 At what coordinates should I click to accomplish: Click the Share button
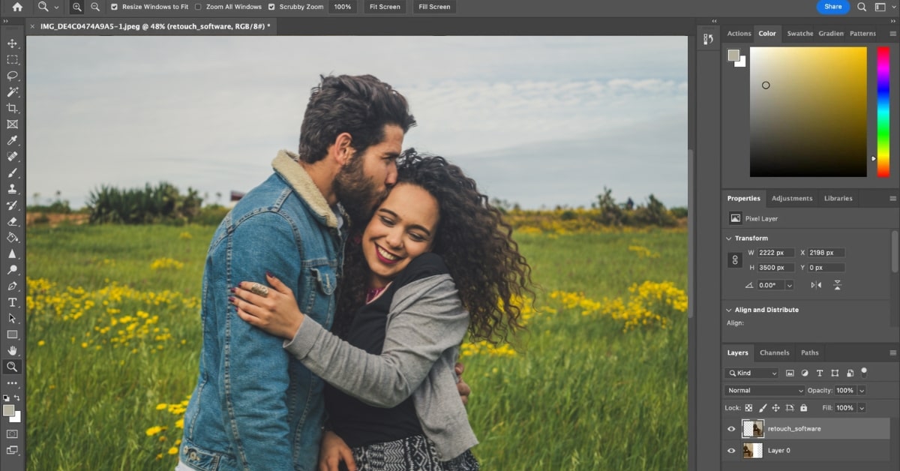833,7
